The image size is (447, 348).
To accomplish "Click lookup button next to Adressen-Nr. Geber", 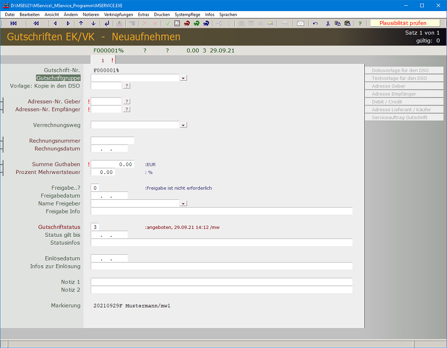I will tap(127, 101).
